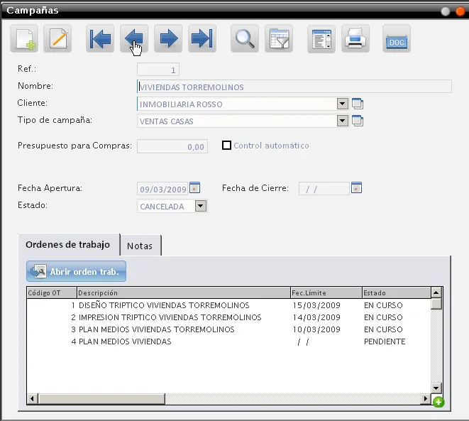Add a work order with green plus
Screen dimensions: 469x421
click(x=438, y=402)
